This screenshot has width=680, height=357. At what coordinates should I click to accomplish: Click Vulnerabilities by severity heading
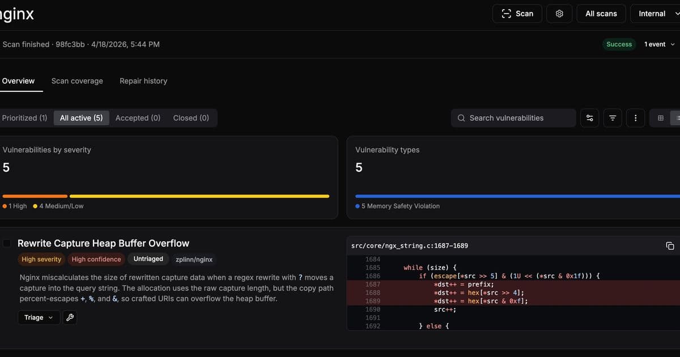coord(47,150)
